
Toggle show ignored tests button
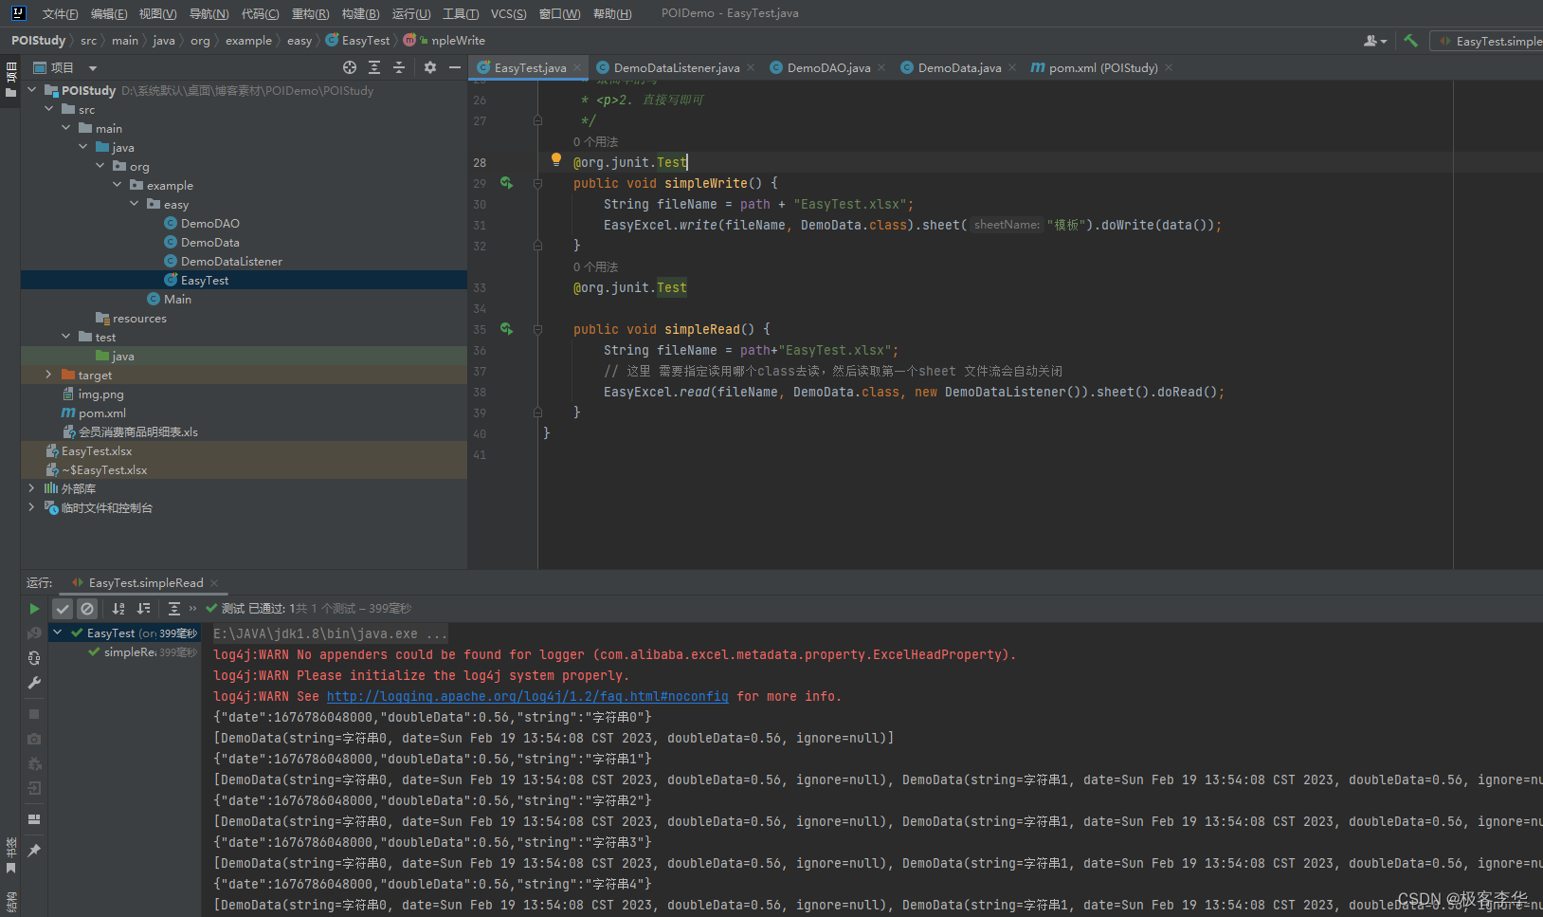pos(87,609)
